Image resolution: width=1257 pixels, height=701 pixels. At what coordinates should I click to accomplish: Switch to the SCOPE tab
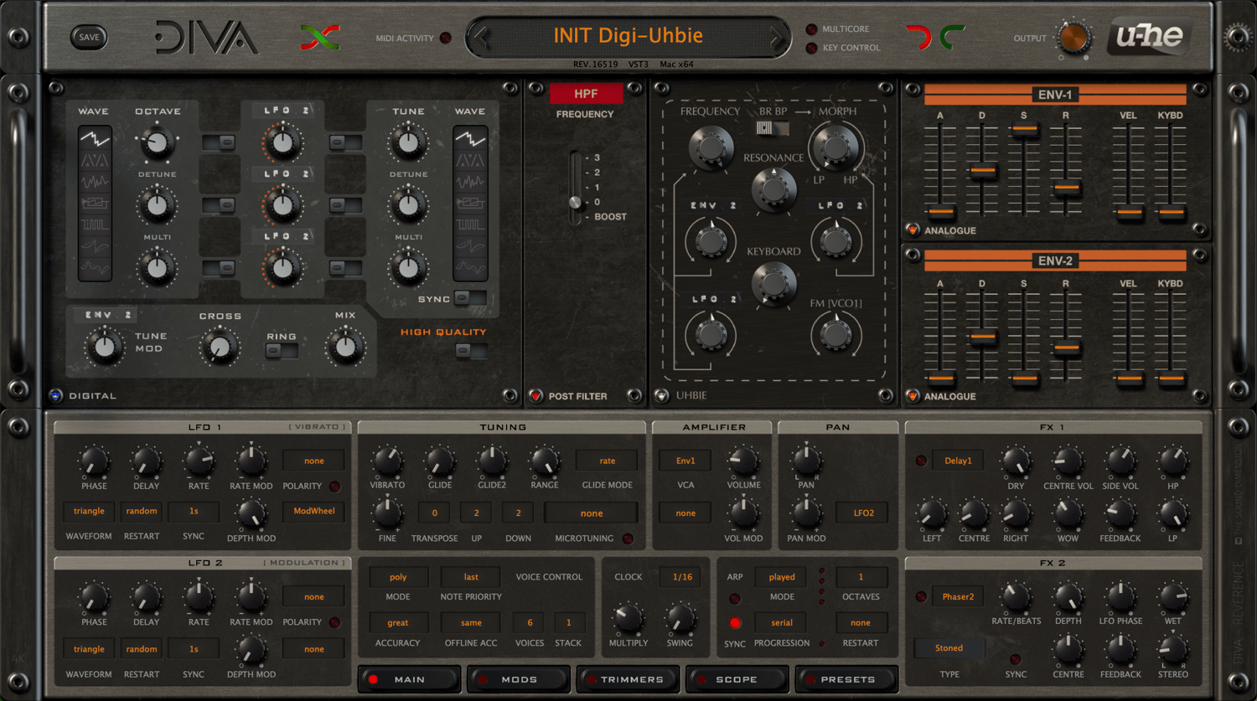coord(737,679)
